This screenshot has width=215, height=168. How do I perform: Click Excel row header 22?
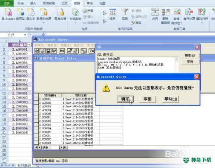click(4, 137)
